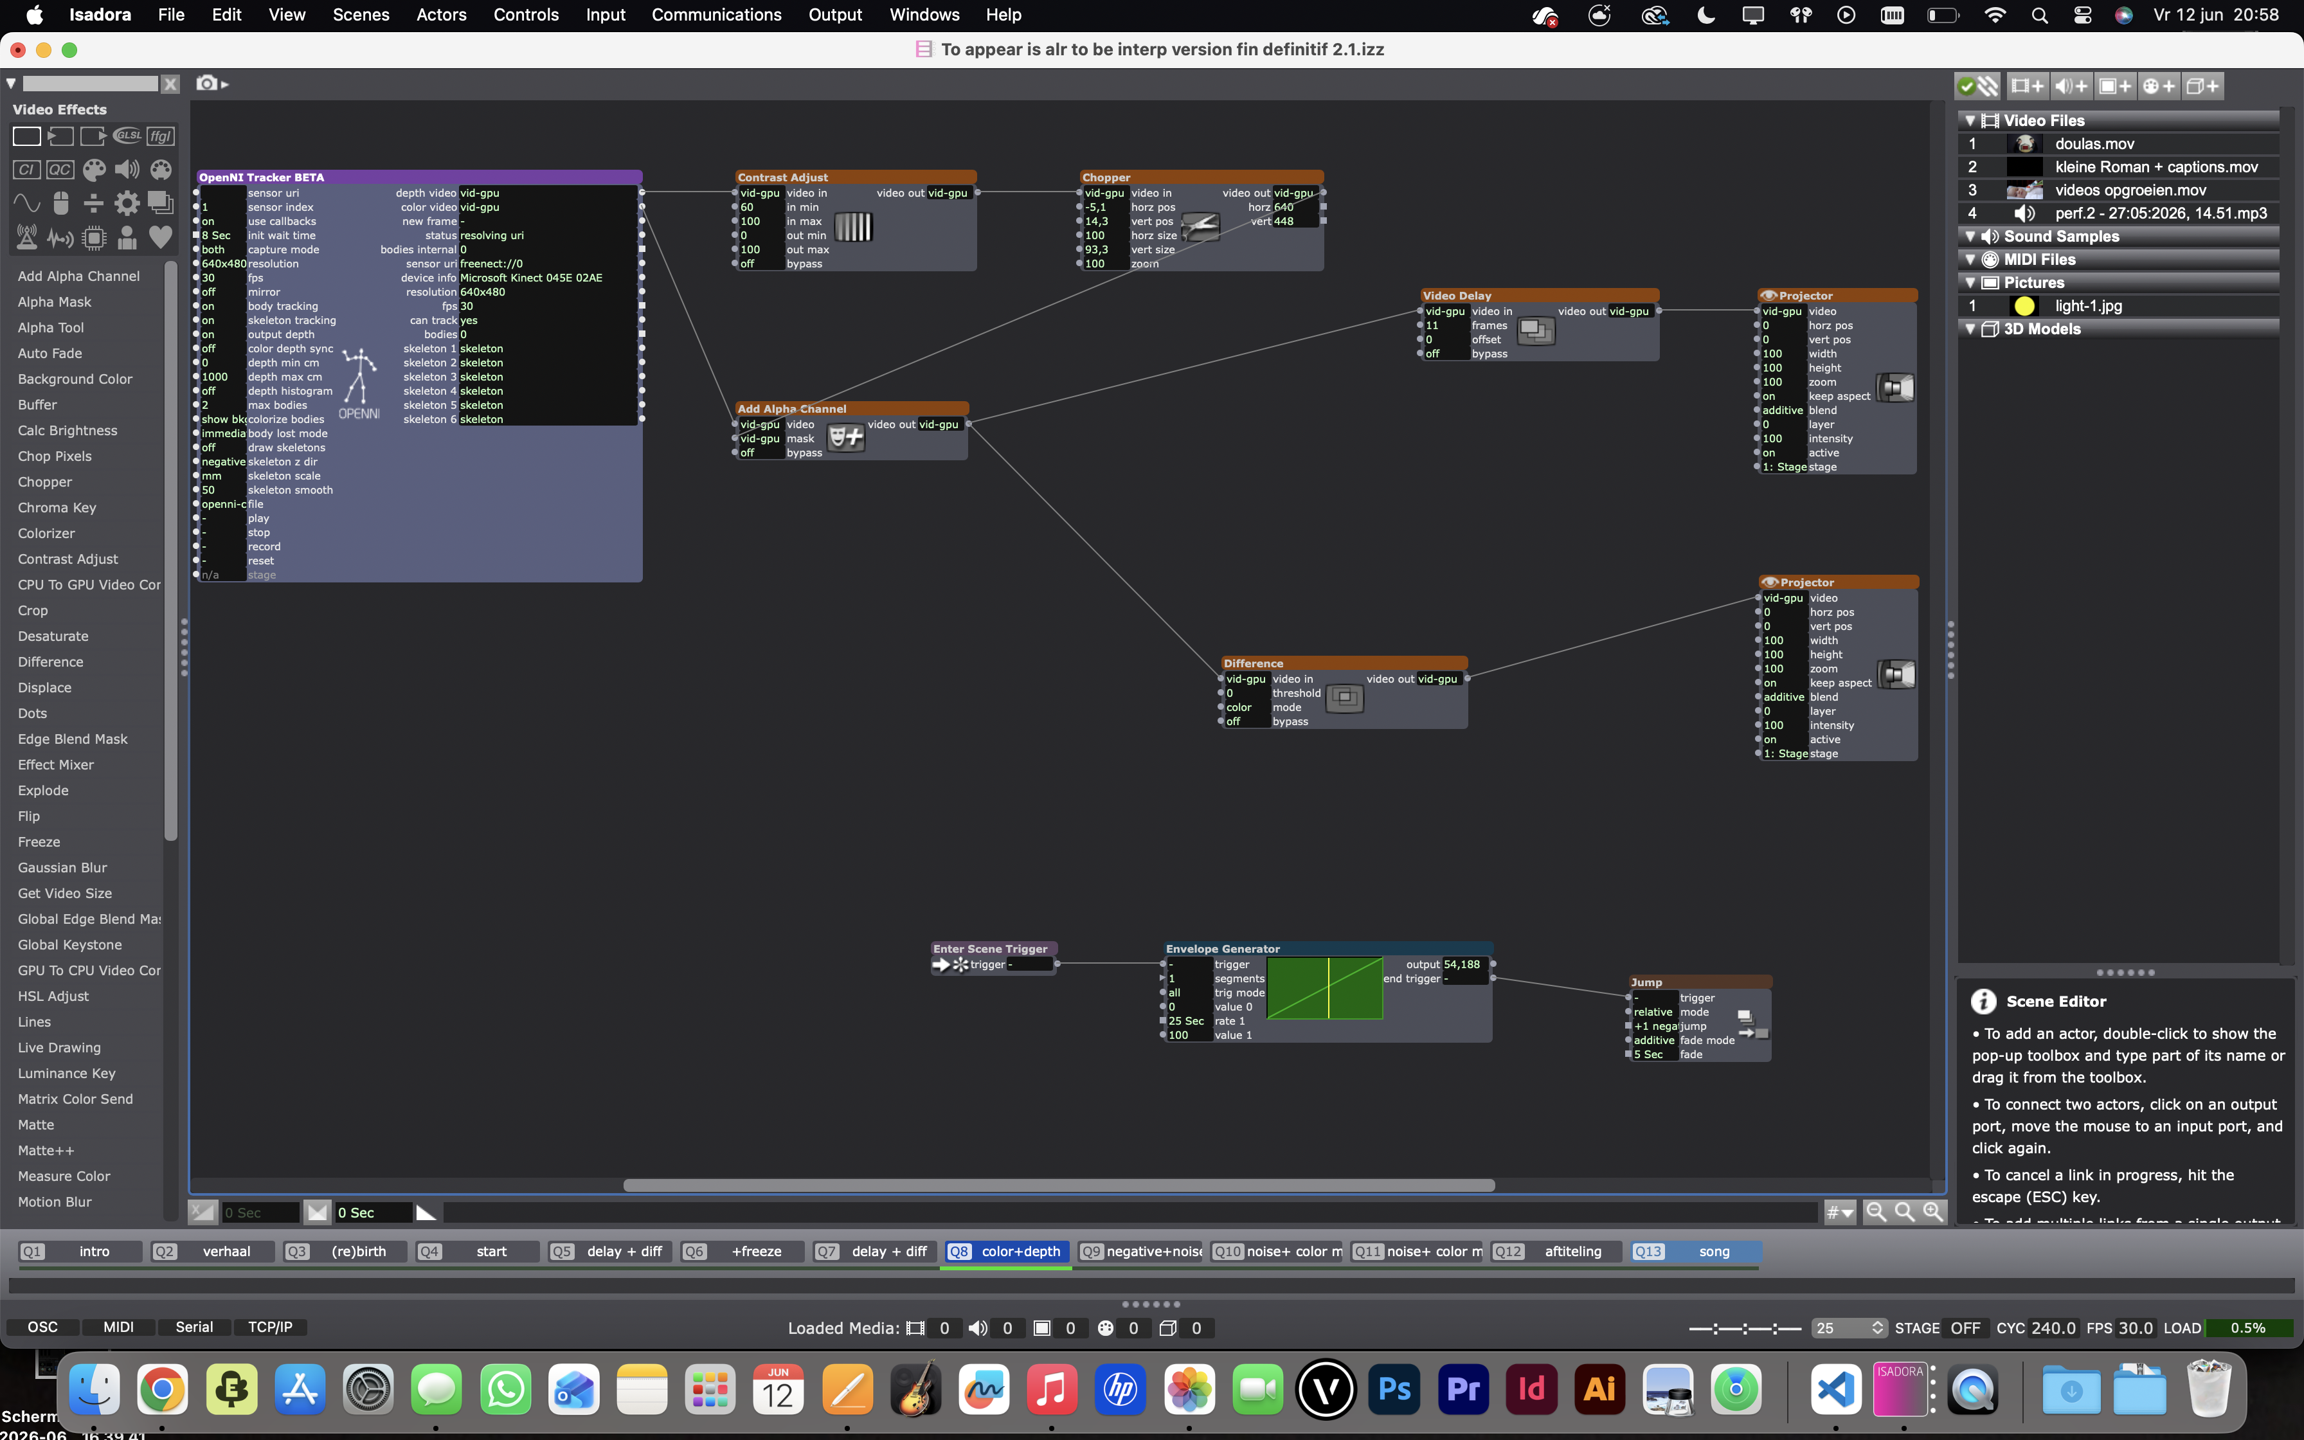Open the GLSL shader actors category
The width and height of the screenshot is (2304, 1440).
pyautogui.click(x=127, y=136)
